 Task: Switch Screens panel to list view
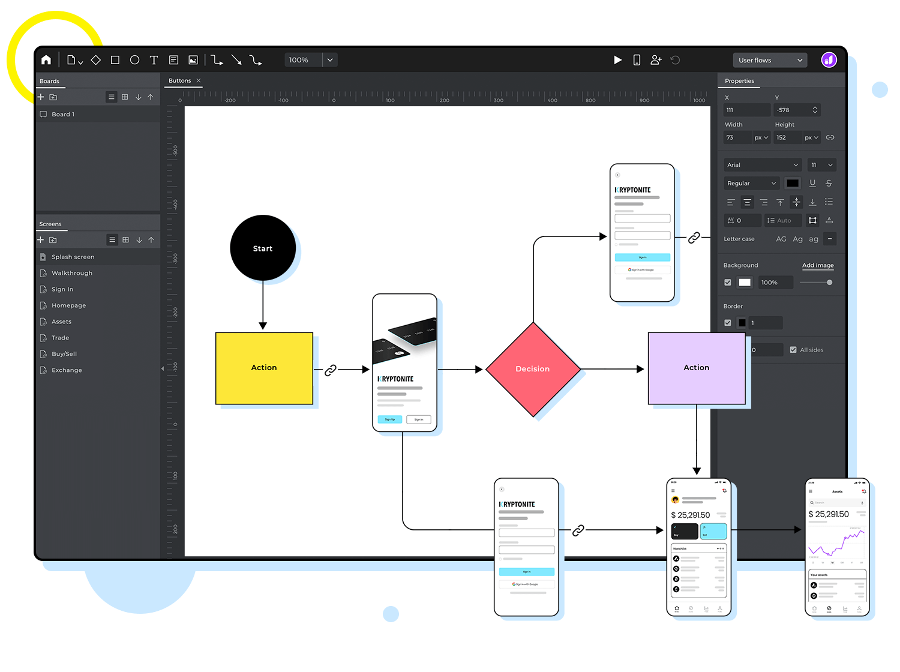click(x=112, y=239)
